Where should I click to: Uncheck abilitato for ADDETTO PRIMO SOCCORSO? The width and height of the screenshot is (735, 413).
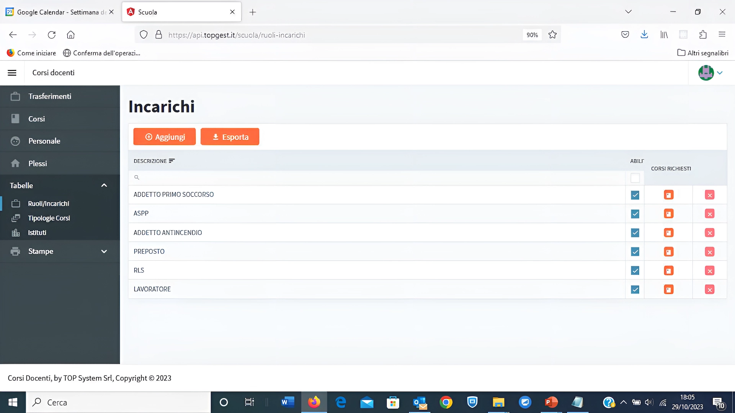point(635,195)
